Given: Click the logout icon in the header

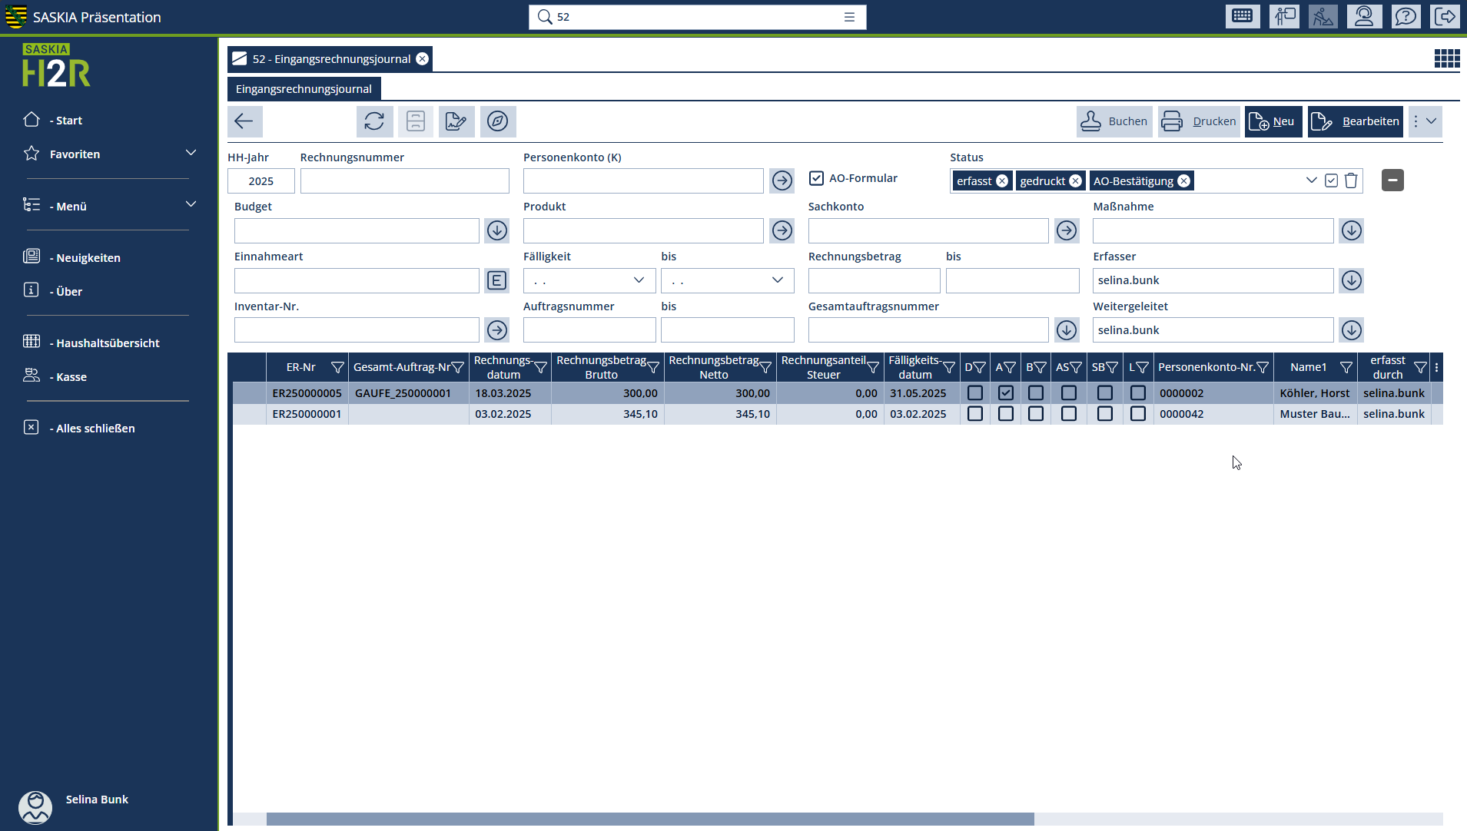Looking at the screenshot, I should click(x=1445, y=17).
